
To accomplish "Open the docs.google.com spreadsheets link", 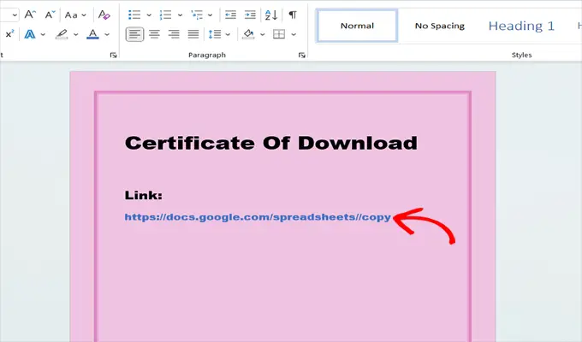I will [258, 217].
